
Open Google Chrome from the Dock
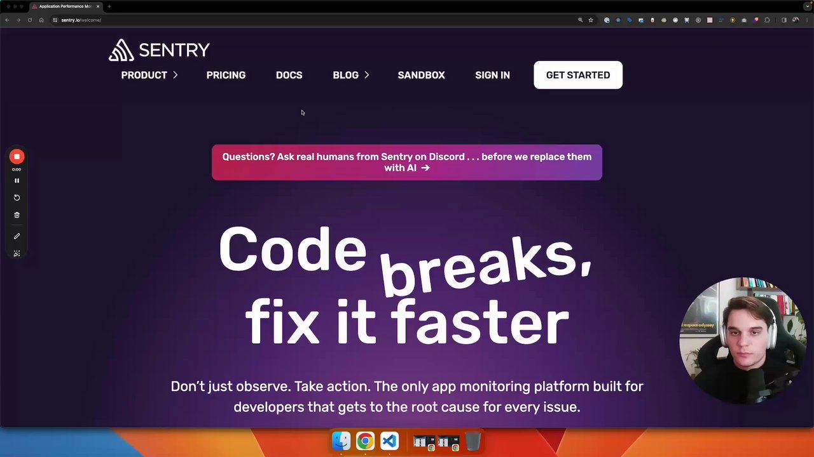[x=365, y=440]
